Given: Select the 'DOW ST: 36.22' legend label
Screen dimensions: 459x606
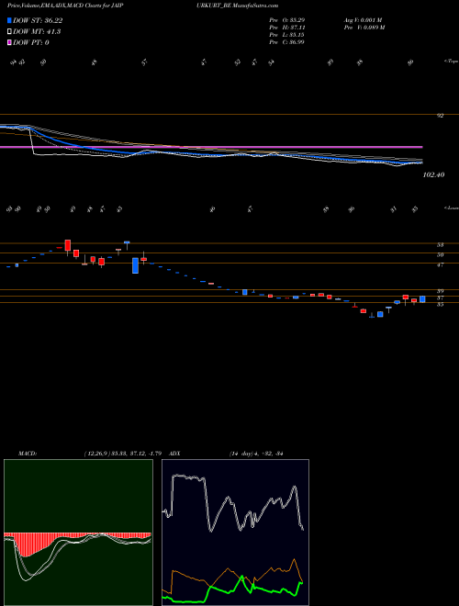Looking at the screenshot, I should [x=38, y=21].
